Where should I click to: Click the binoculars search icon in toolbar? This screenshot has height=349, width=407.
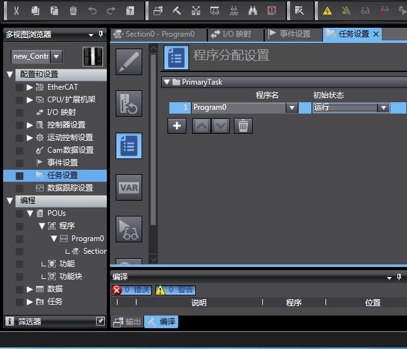click(x=253, y=11)
